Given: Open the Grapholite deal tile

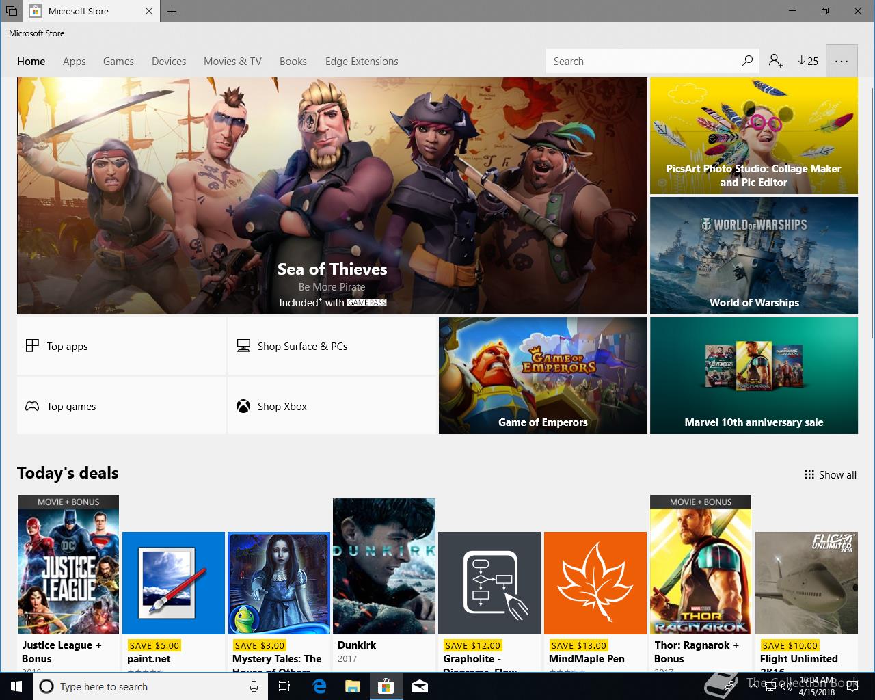Looking at the screenshot, I should coord(489,602).
